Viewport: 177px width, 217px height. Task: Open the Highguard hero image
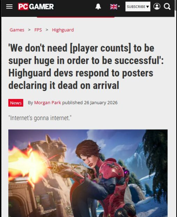[x=88, y=173]
